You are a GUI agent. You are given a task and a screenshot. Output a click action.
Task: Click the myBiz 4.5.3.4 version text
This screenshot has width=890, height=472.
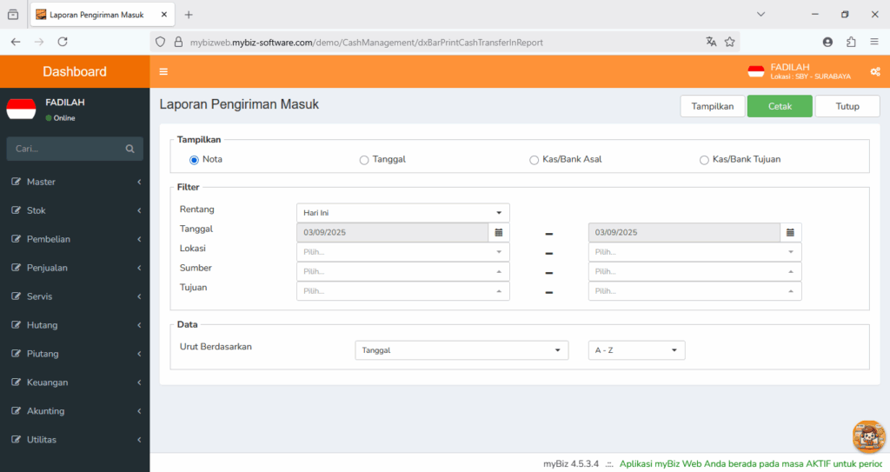coord(571,464)
